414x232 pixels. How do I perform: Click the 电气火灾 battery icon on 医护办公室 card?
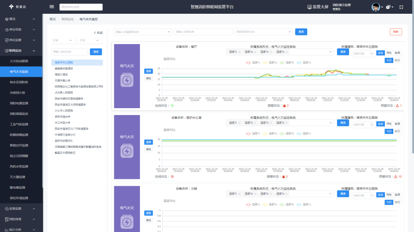point(127,151)
